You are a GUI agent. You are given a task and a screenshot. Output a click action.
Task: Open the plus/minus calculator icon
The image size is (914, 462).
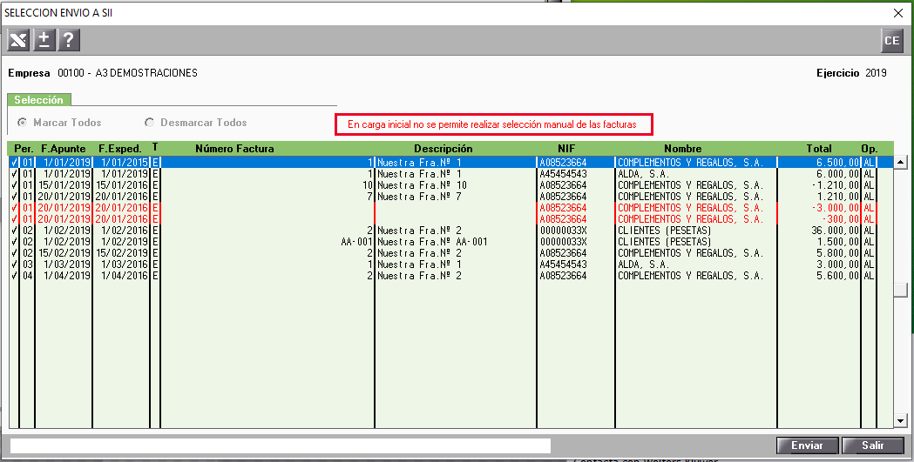tap(44, 40)
